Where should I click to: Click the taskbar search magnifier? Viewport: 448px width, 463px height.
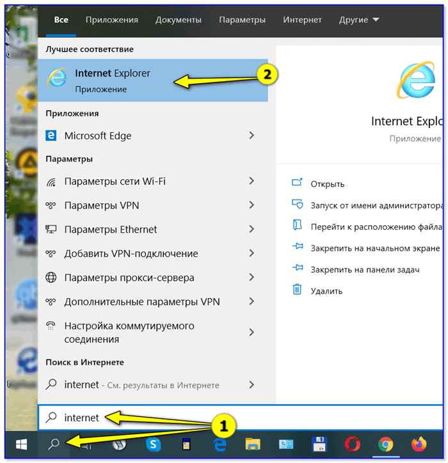tap(54, 444)
